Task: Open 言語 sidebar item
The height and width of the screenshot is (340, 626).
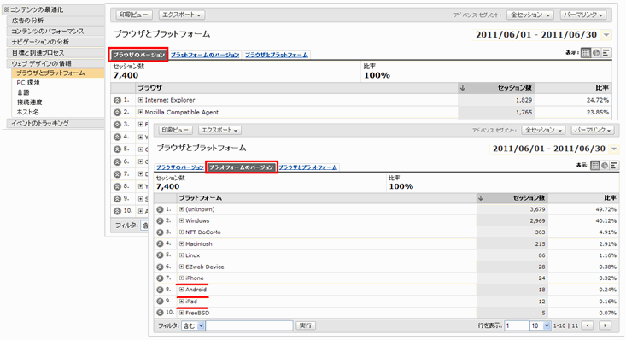Action: coord(23,92)
